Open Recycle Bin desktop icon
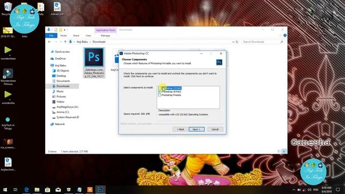345x194 pixels. (7, 9)
